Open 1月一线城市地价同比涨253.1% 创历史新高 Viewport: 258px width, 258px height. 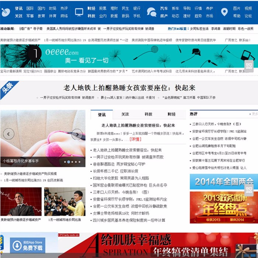point(34,180)
